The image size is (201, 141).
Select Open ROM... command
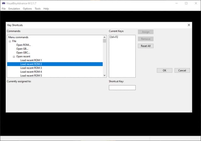[24, 45]
